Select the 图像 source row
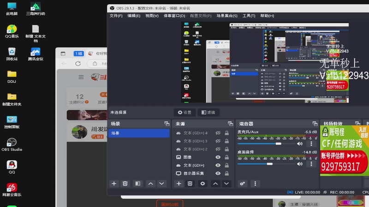Viewport: 369px width, 207px height. click(203, 157)
